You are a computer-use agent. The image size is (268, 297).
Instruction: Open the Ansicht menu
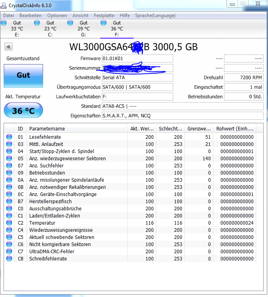point(80,16)
